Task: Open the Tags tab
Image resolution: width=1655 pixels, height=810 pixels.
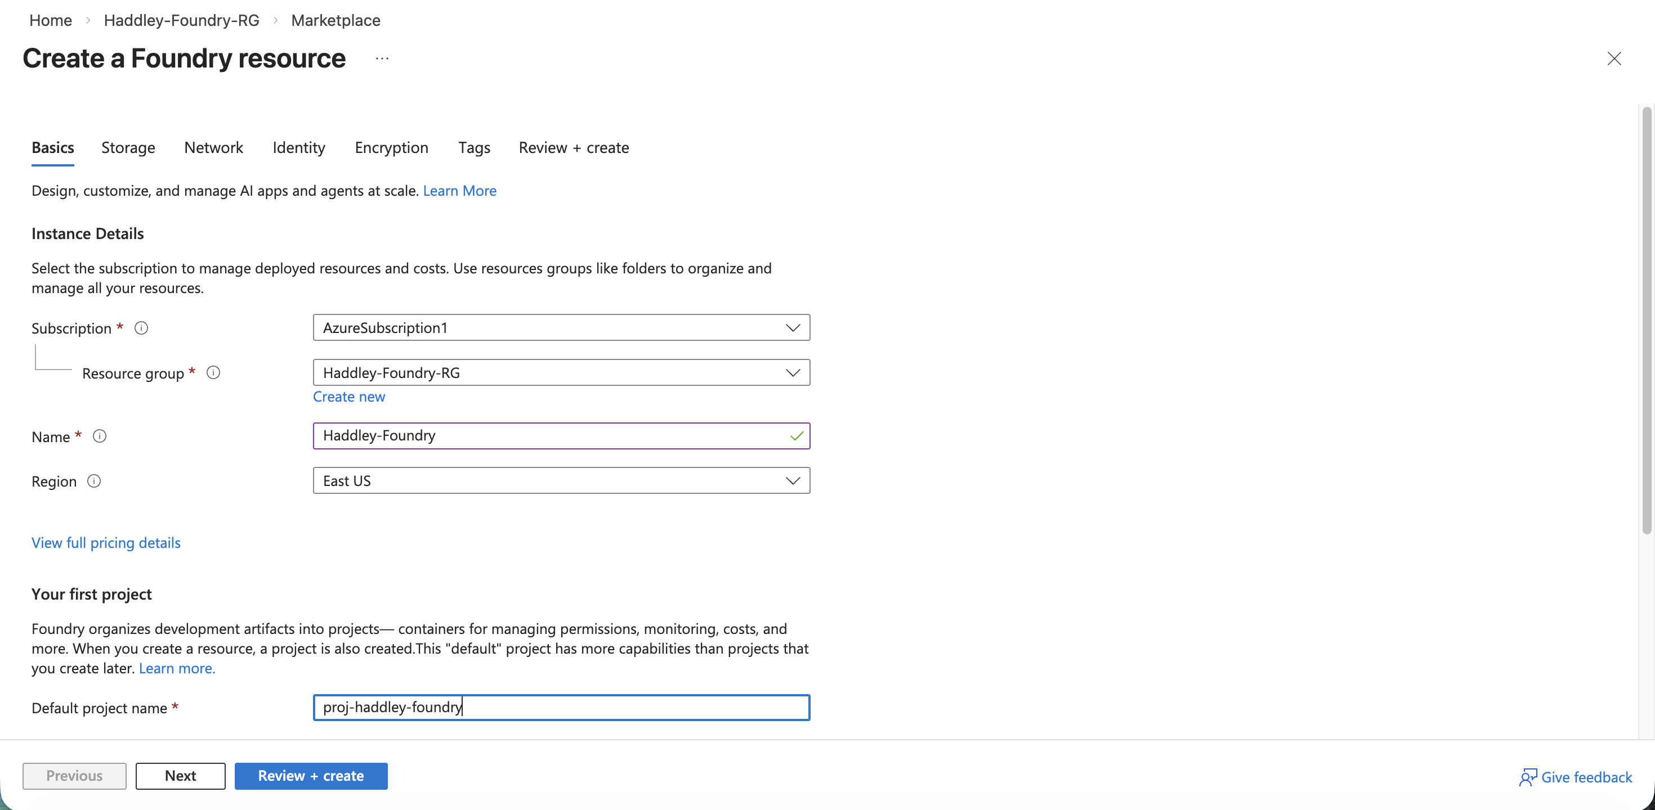Action: pyautogui.click(x=474, y=147)
